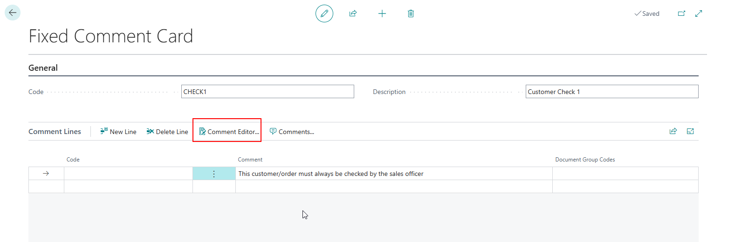Screen dimensions: 735x242
Task: Click the plus icon to create new
Action: [382, 13]
